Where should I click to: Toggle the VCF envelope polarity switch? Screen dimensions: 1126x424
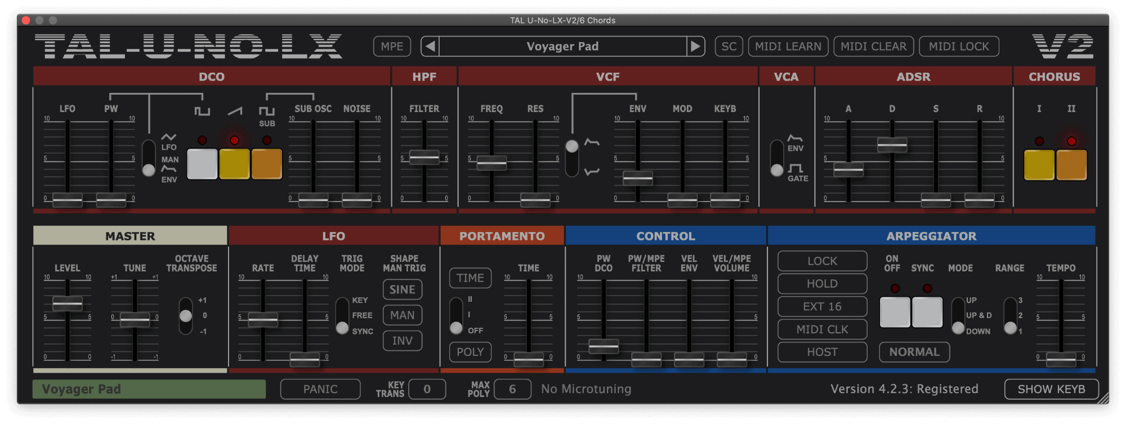pos(572,158)
